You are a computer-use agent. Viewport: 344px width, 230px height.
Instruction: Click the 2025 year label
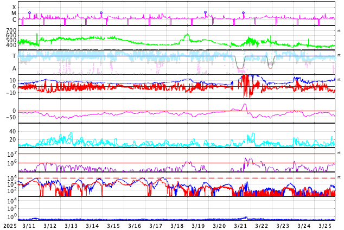[x=10, y=226]
